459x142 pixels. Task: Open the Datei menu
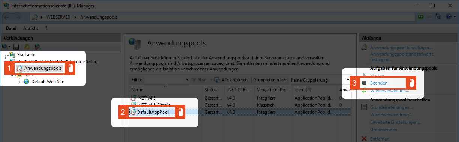(11, 28)
